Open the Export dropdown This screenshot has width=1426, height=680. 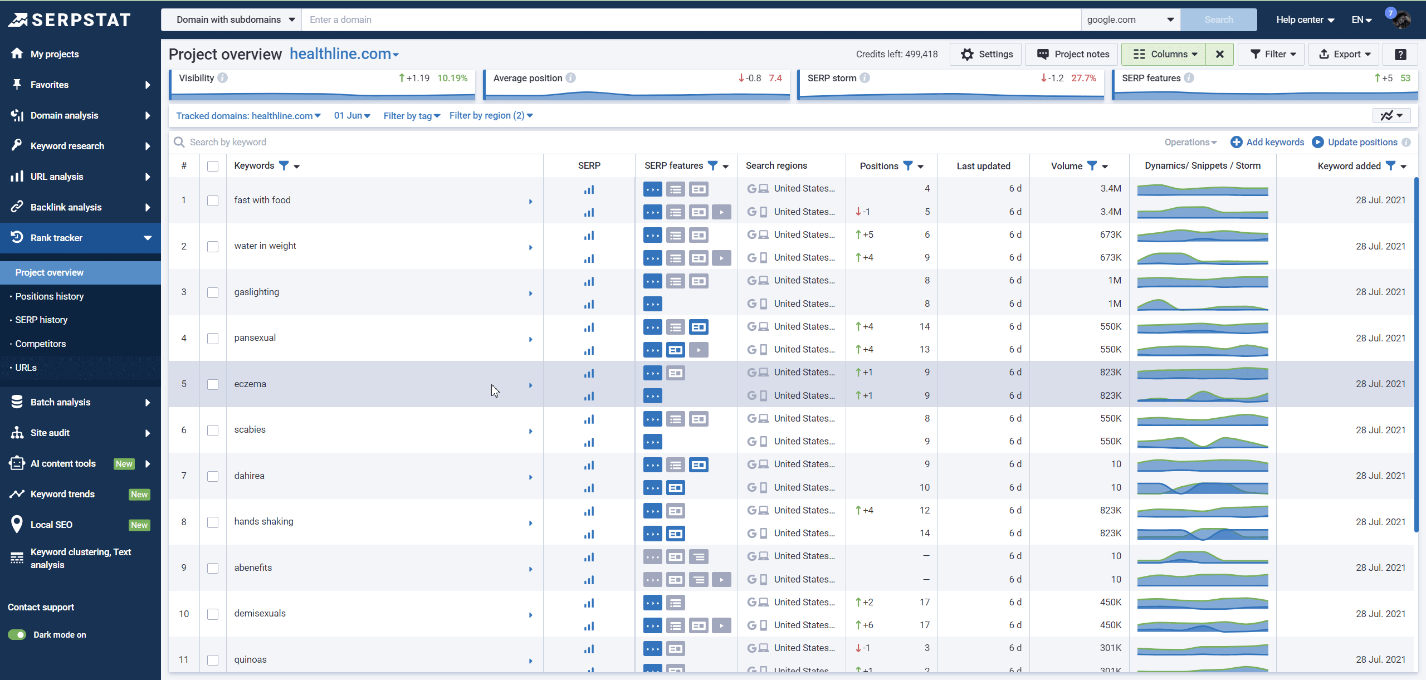tap(1343, 54)
